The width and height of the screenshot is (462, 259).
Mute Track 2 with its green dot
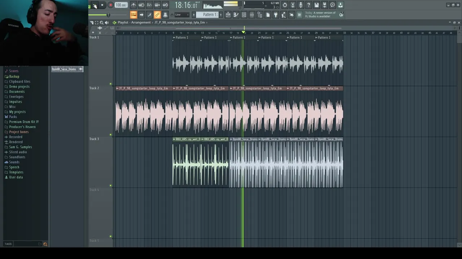coord(111,135)
